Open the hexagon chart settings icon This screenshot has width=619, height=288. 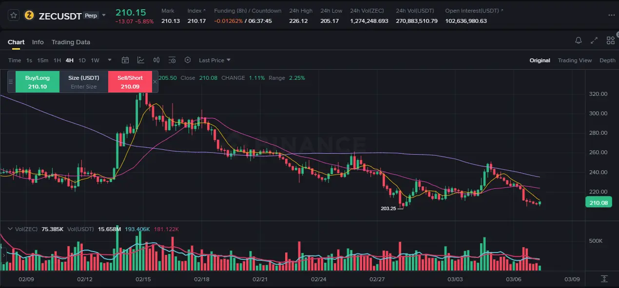[x=188, y=60]
